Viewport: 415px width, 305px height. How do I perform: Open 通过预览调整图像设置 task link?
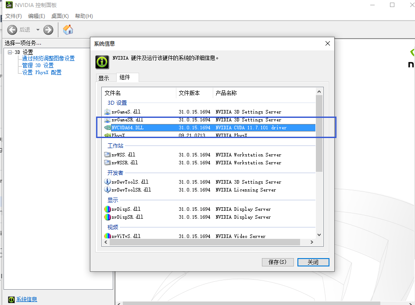click(48, 58)
